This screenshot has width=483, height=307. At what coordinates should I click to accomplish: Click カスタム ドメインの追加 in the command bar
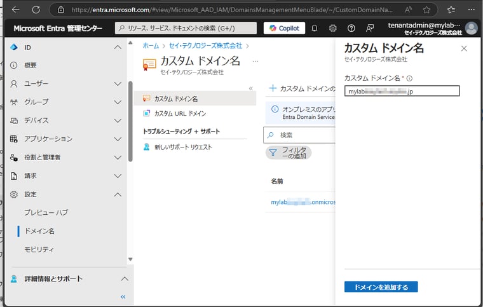click(x=302, y=89)
